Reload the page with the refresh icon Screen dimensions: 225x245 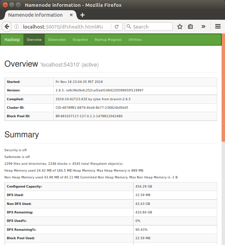coord(116,27)
